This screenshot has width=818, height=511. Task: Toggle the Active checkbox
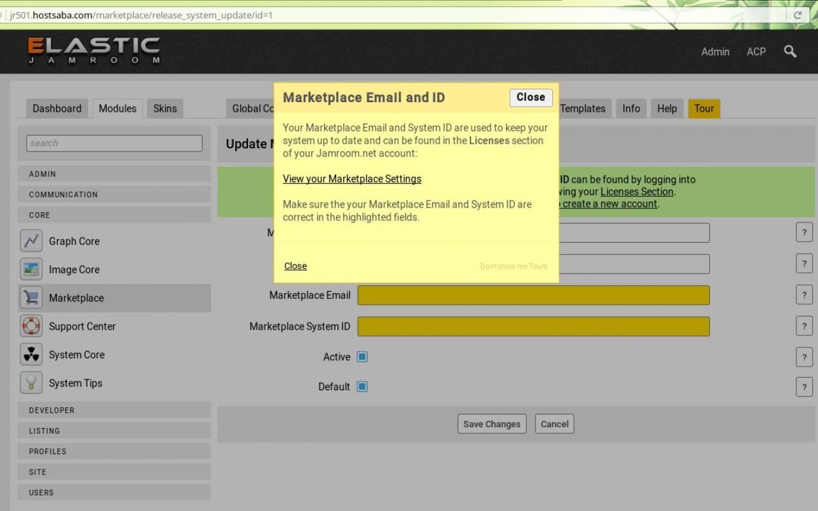coord(362,357)
